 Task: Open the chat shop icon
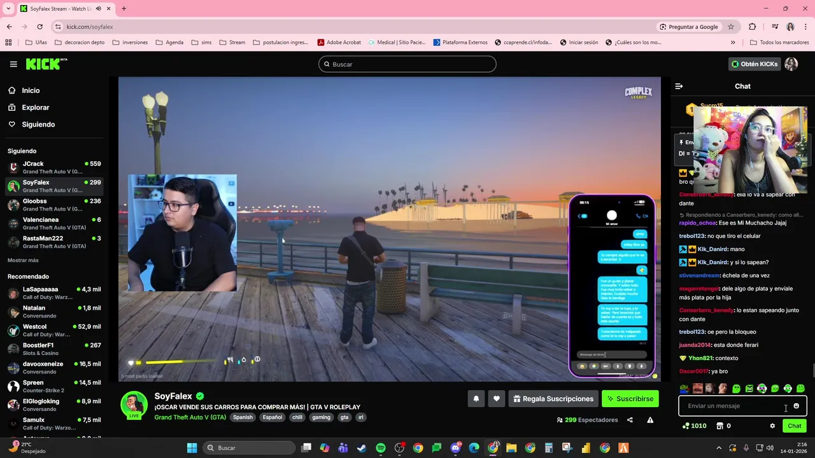tap(720, 426)
